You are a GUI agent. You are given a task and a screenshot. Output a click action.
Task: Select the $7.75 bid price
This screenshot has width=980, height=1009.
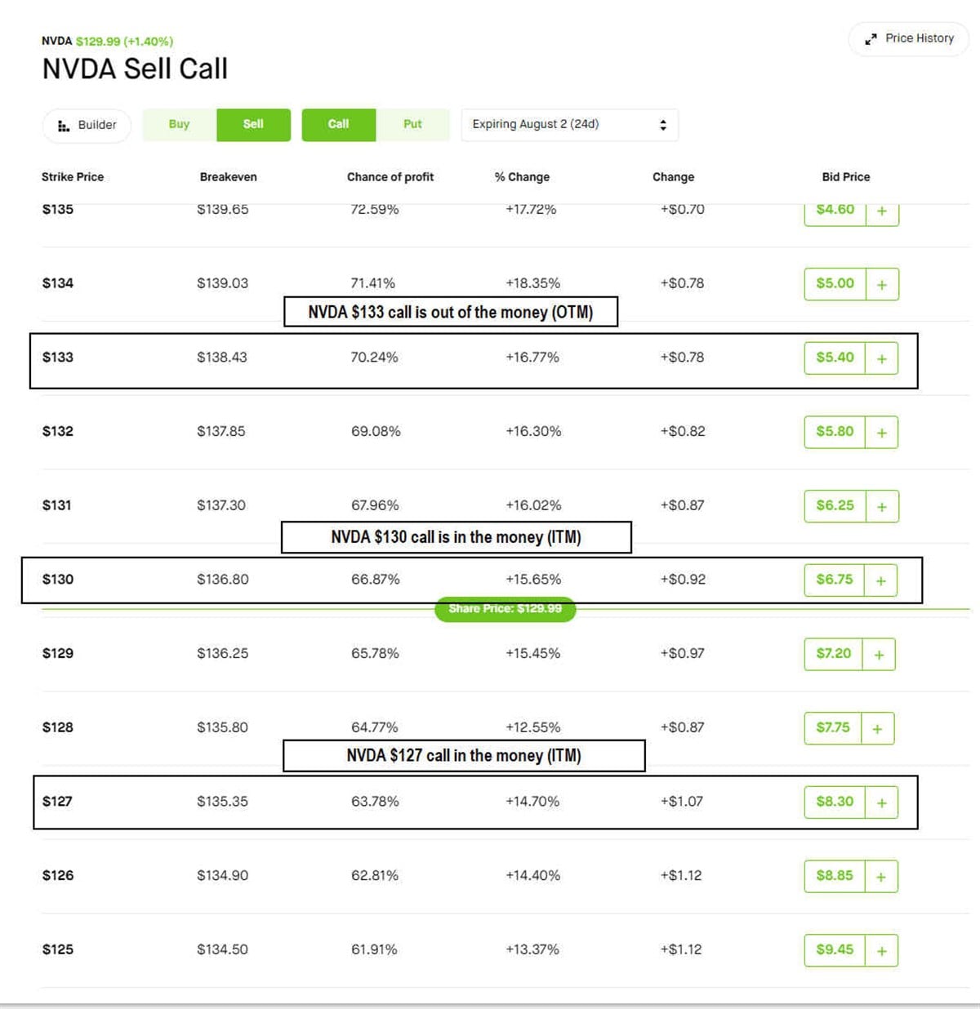click(833, 727)
